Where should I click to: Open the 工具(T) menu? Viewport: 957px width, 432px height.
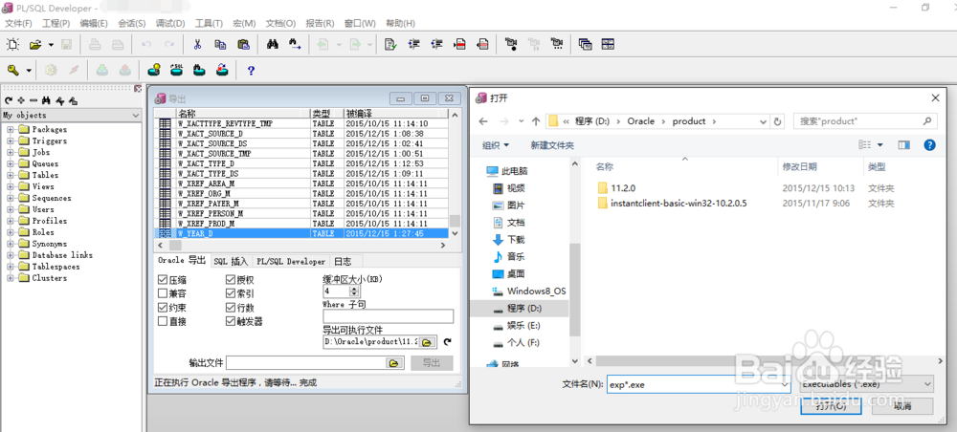[x=209, y=23]
